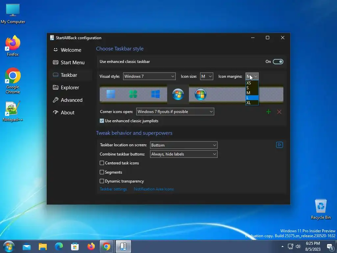The image size is (337, 253).
Task: Open the Start orb on the taskbar
Action: tap(9, 246)
